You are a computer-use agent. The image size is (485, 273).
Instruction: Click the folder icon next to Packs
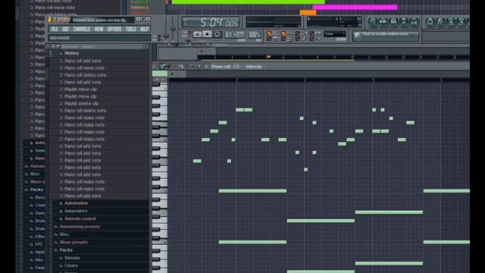pyautogui.click(x=56, y=250)
